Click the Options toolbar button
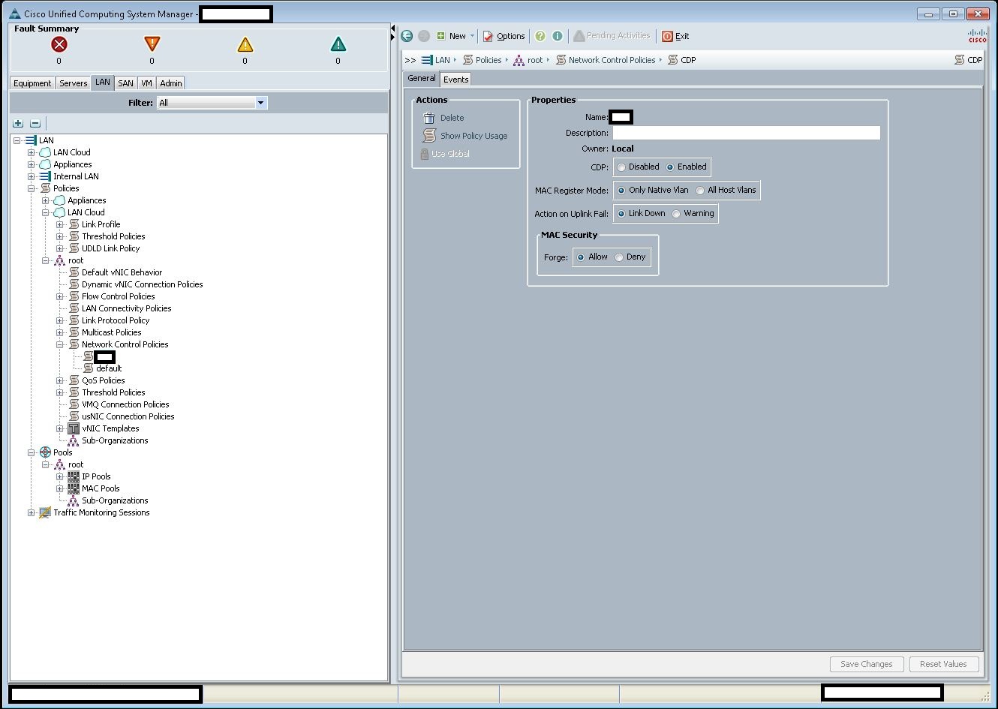 pos(504,36)
